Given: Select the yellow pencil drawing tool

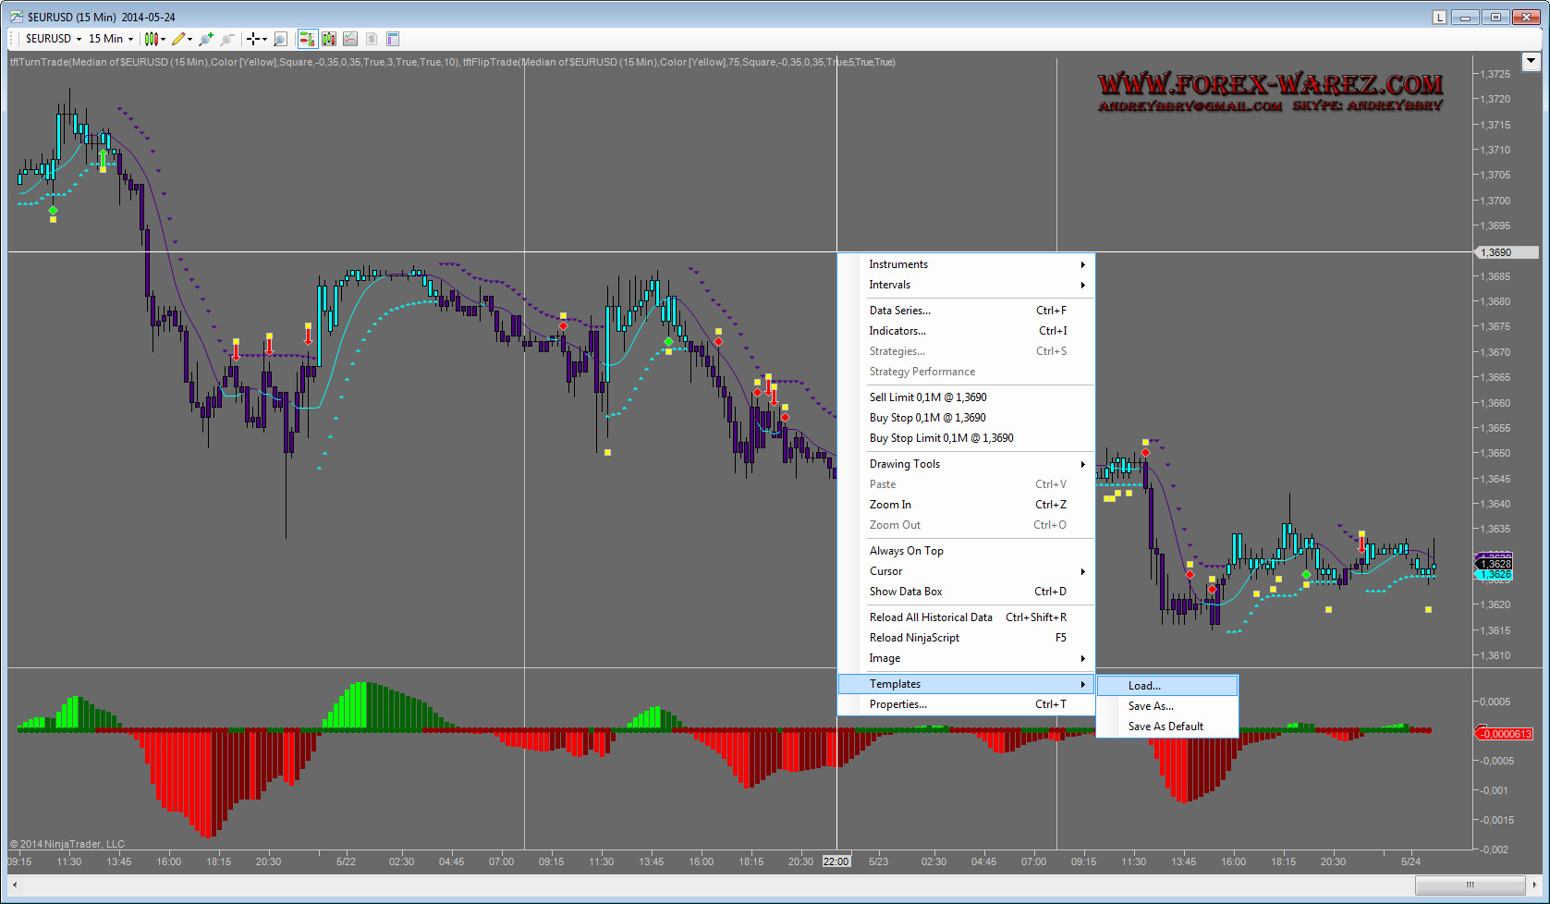Looking at the screenshot, I should [178, 39].
